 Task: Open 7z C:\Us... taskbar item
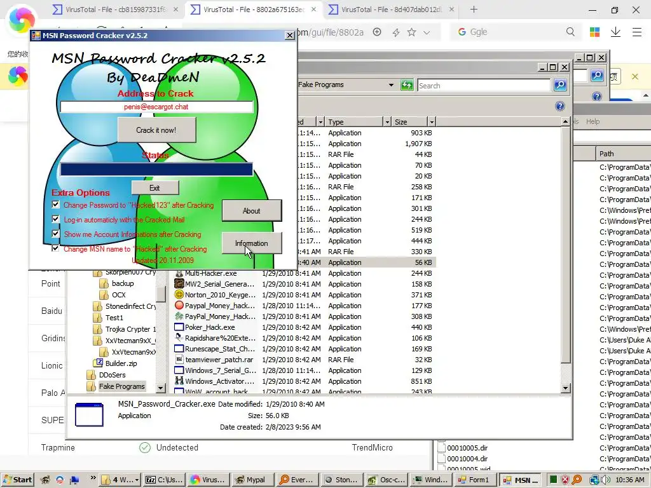tap(164, 480)
